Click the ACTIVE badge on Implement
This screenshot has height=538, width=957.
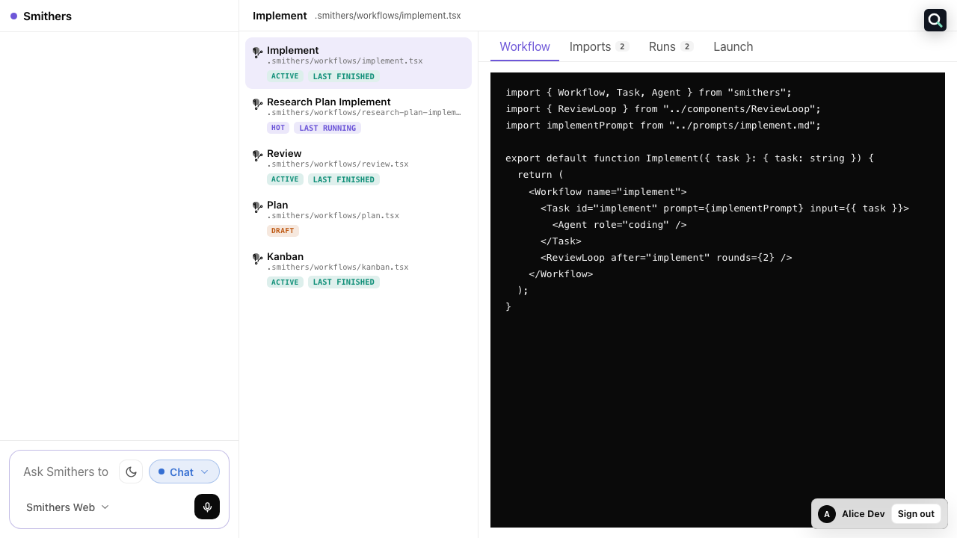click(x=285, y=76)
